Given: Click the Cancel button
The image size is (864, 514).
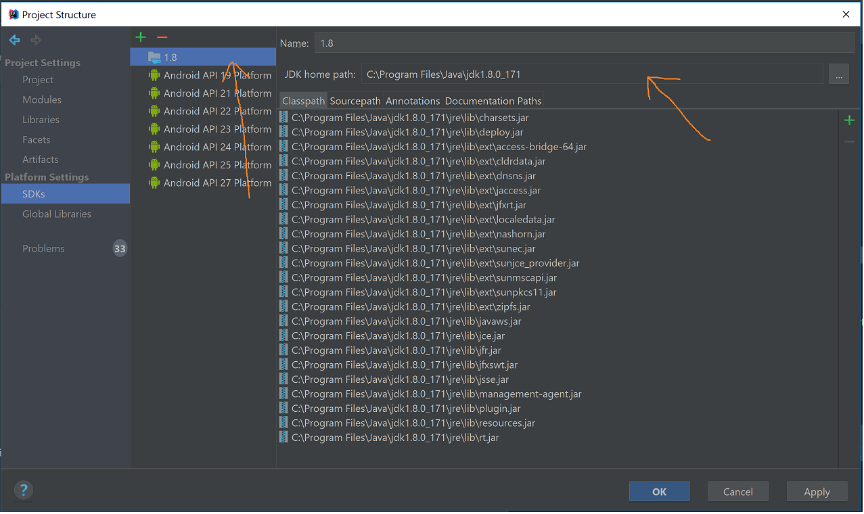Looking at the screenshot, I should coord(738,492).
